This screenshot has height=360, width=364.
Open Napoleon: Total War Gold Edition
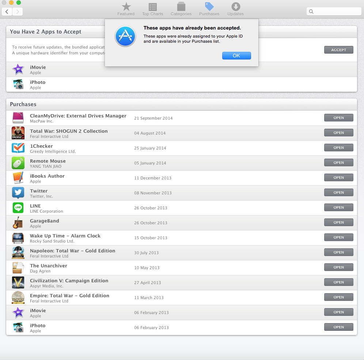[x=338, y=252]
